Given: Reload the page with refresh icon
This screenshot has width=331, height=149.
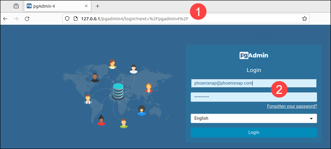Looking at the screenshot, I should [x=27, y=19].
